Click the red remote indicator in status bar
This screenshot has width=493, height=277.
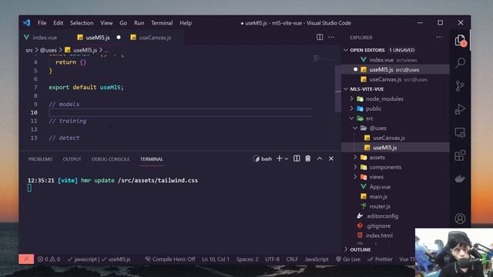26,259
